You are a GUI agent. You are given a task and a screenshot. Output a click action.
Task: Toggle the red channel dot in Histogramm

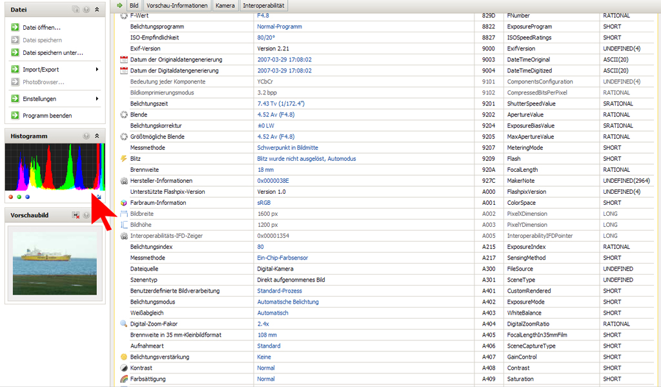(x=11, y=196)
